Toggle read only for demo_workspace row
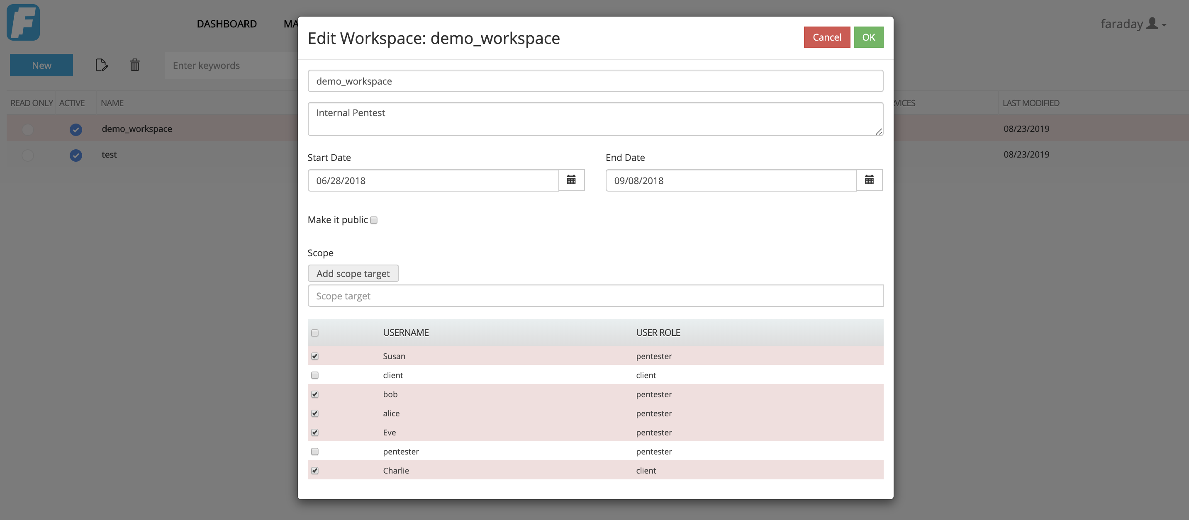This screenshot has width=1189, height=520. pyautogui.click(x=28, y=129)
